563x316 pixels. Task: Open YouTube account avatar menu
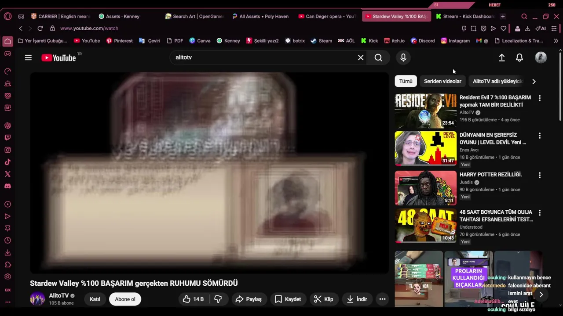click(x=541, y=57)
